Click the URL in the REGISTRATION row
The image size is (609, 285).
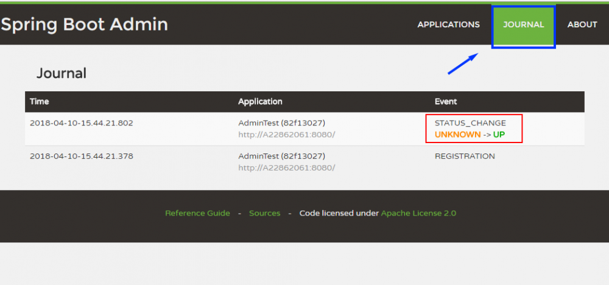287,167
